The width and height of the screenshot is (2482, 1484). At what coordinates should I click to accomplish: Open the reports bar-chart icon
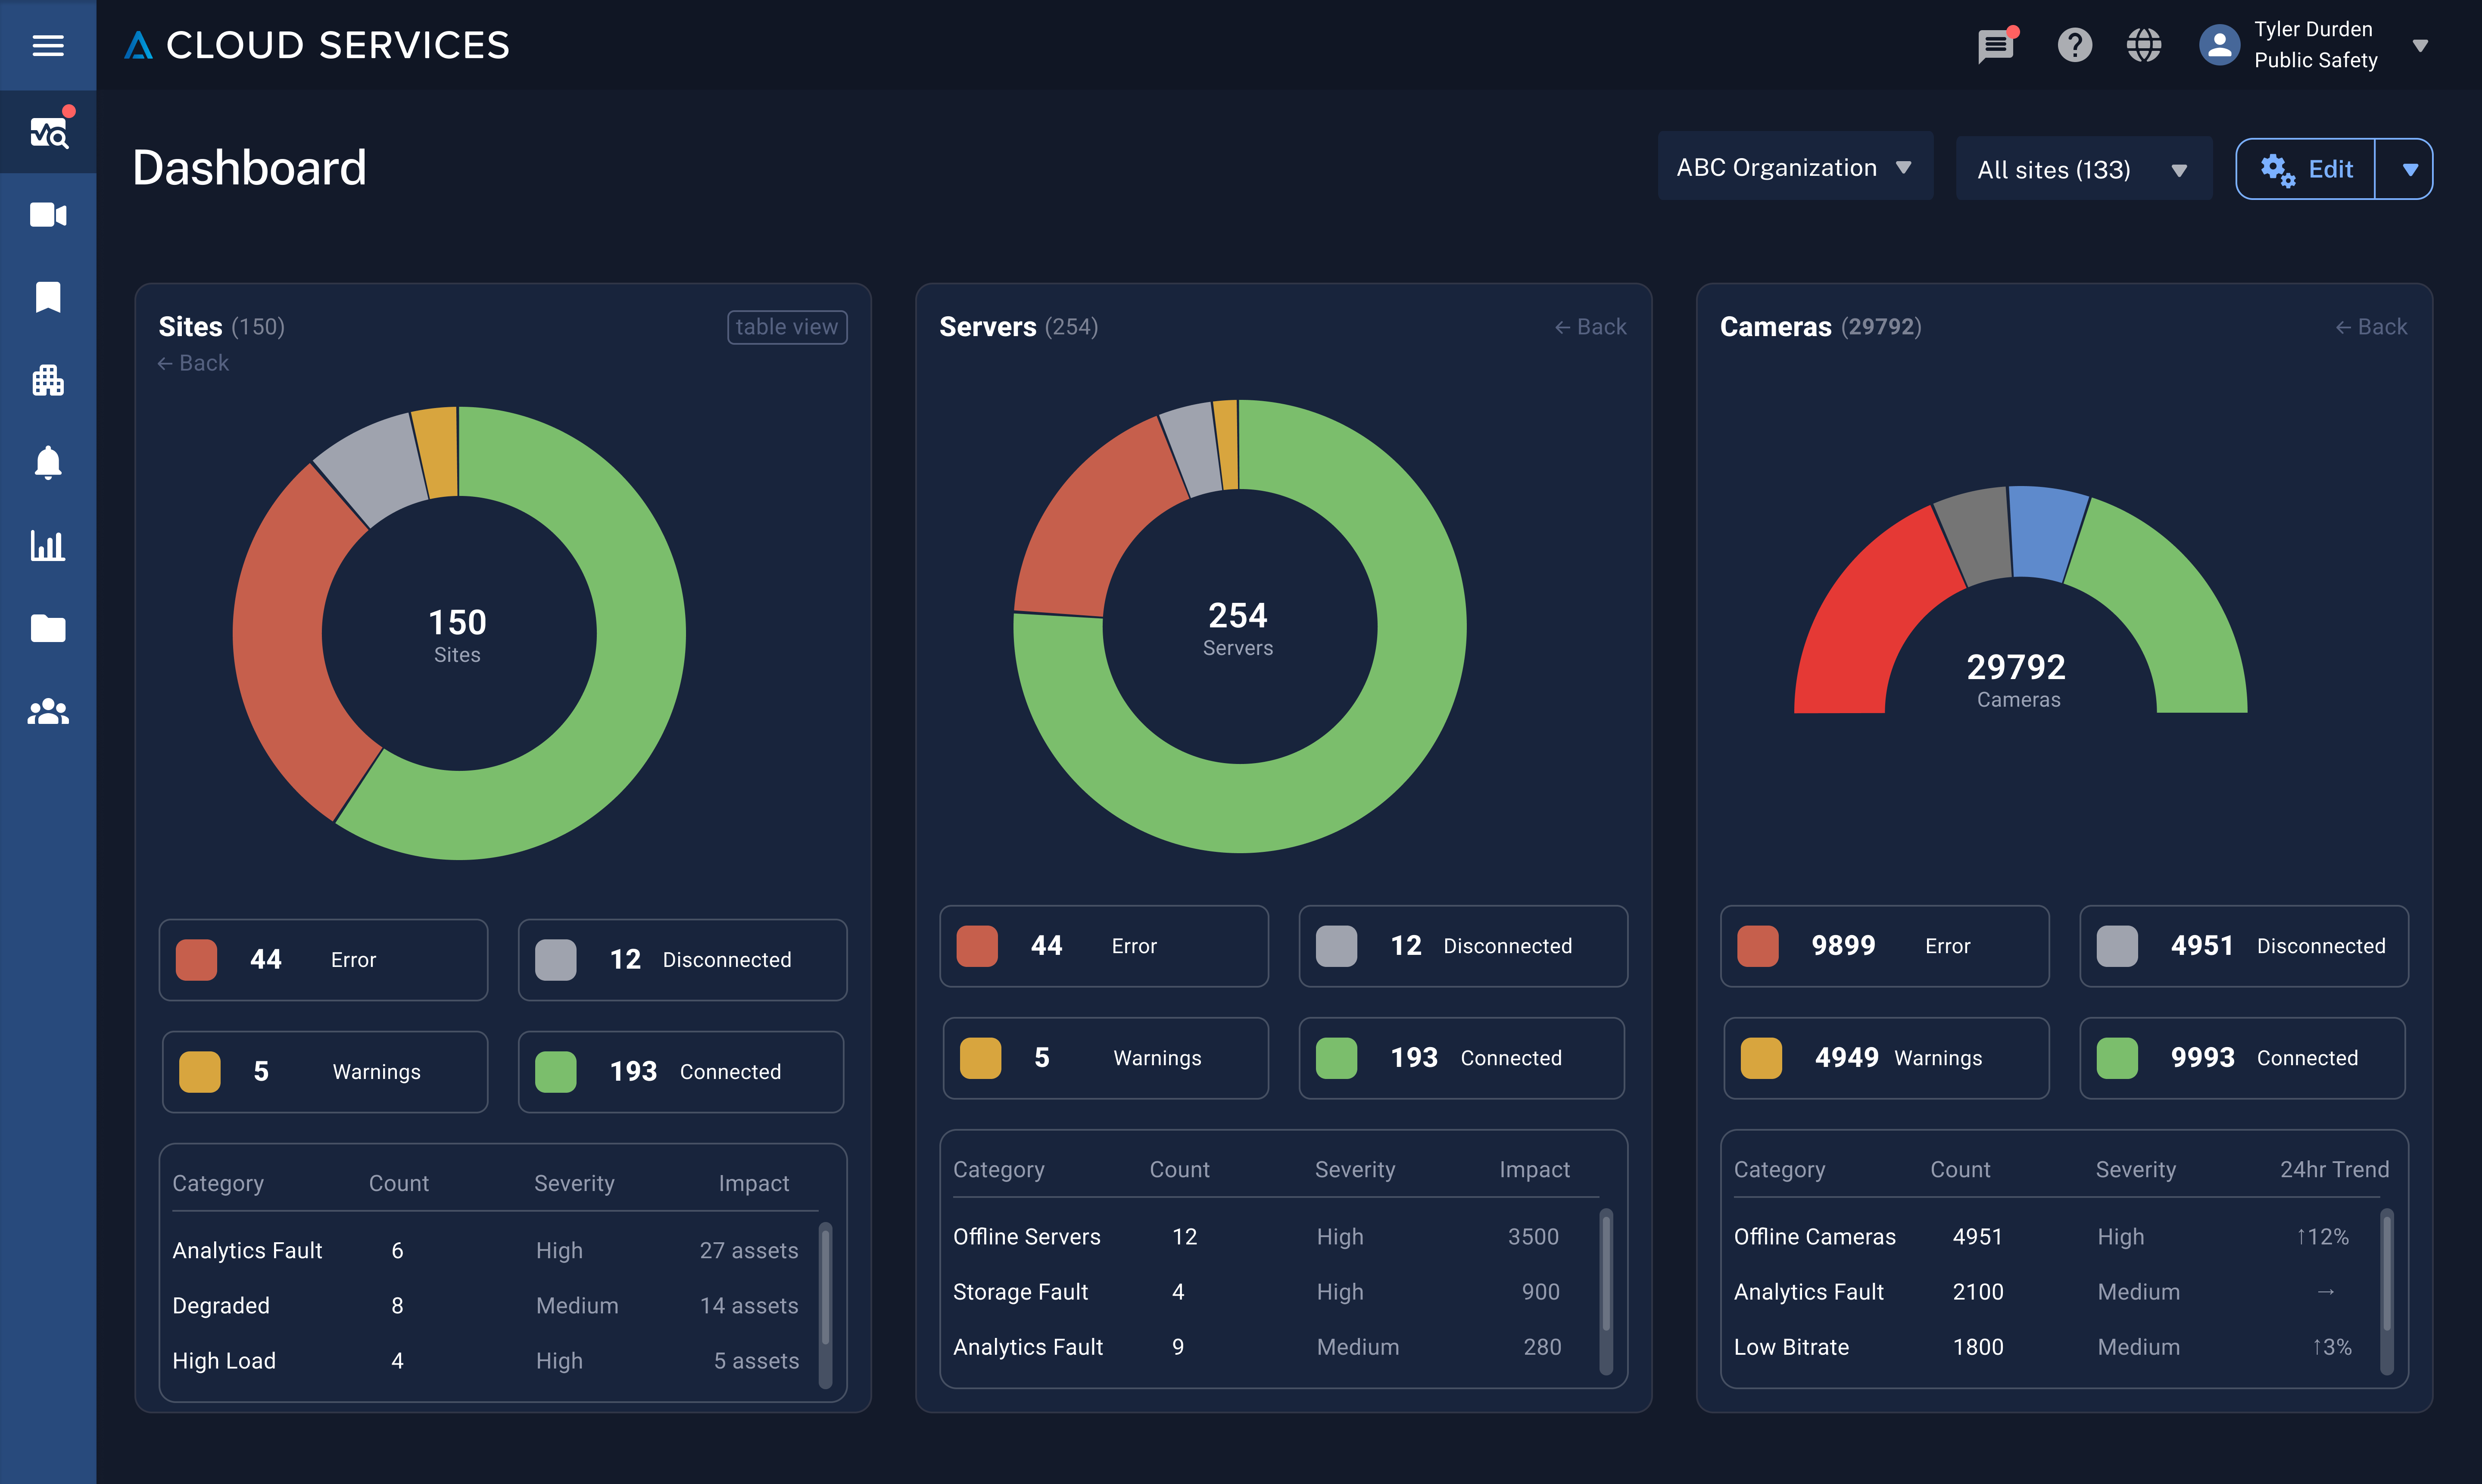click(48, 546)
